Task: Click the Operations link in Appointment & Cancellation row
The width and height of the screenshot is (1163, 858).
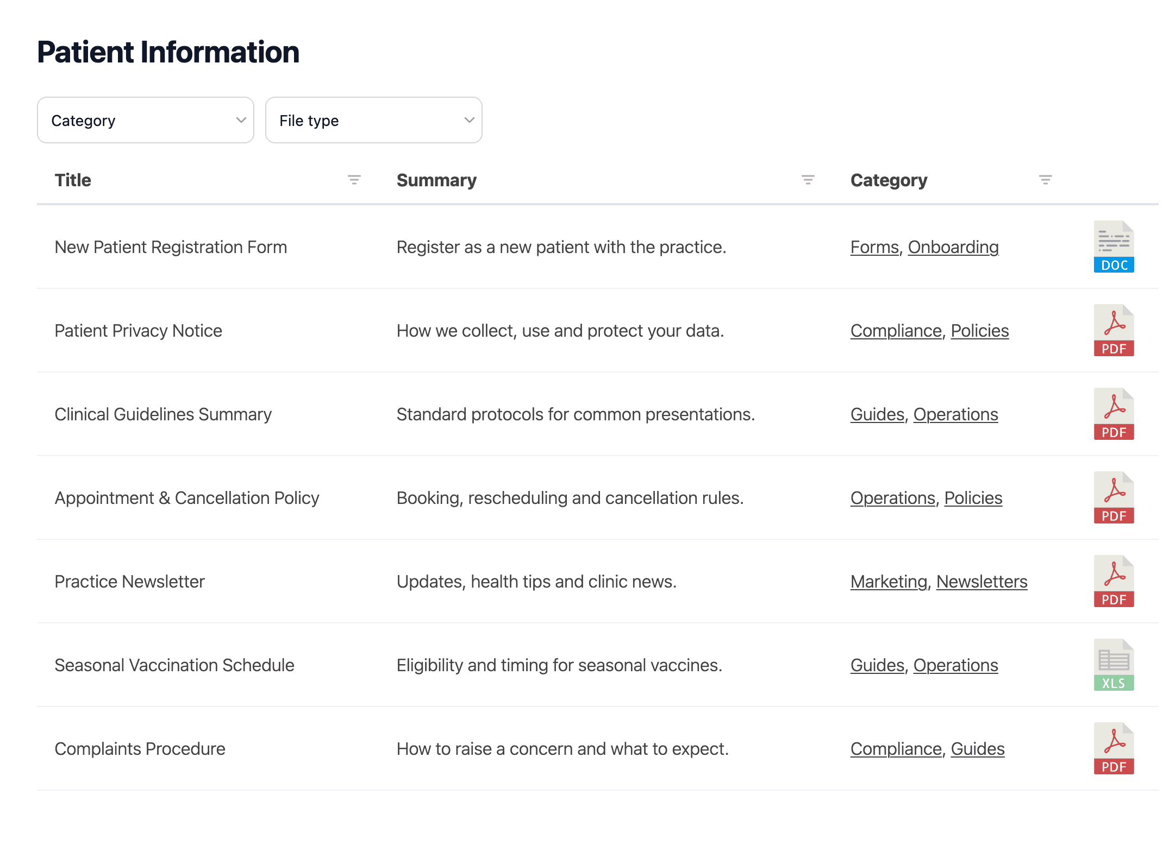Action: pyautogui.click(x=893, y=498)
